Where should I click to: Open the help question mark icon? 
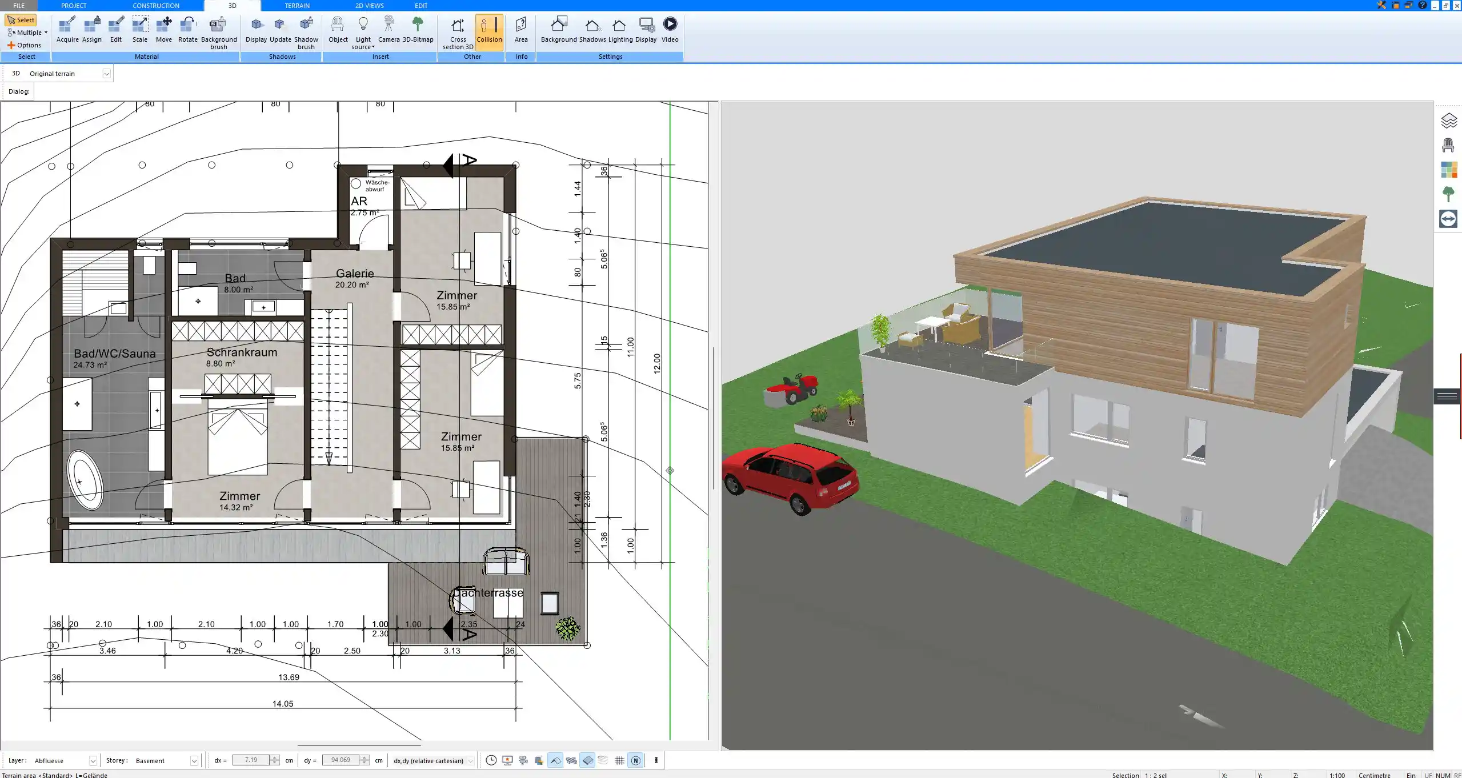coord(1422,5)
